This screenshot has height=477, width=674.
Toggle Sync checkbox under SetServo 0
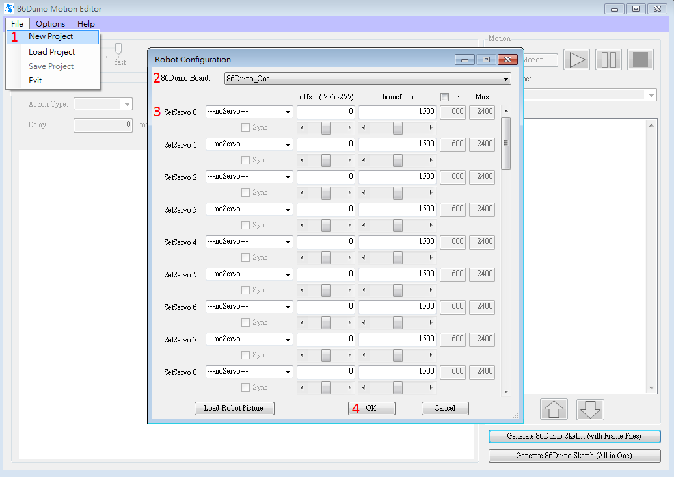tap(245, 127)
